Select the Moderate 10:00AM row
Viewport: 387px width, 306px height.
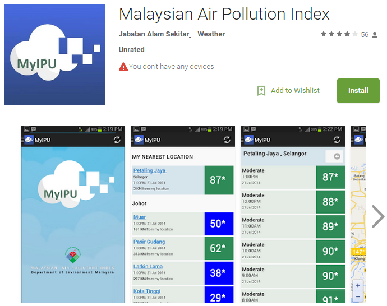click(x=293, y=251)
